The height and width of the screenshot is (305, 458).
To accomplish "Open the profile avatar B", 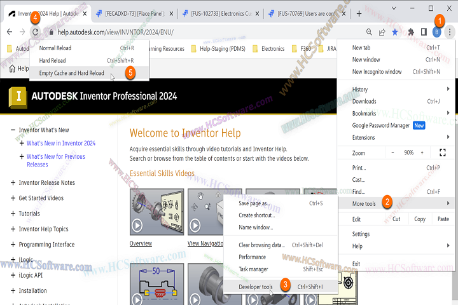I will click(436, 32).
